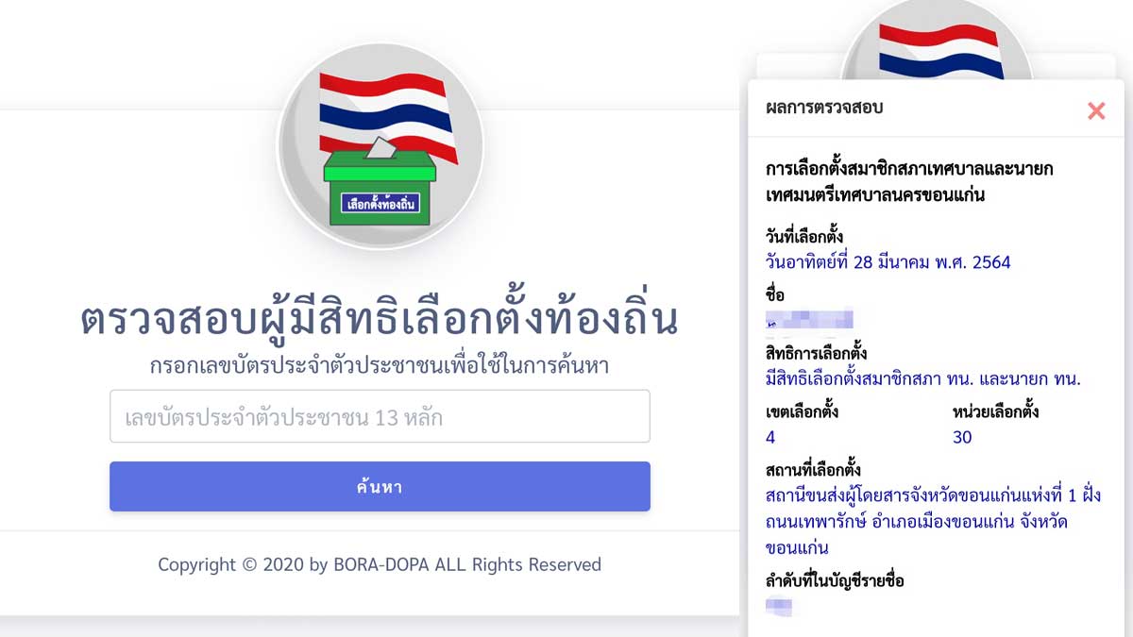Image resolution: width=1133 pixels, height=637 pixels.
Task: Click the blurred number under ลำดับที่ในบัญชีรายชื่อ
Action: (779, 606)
